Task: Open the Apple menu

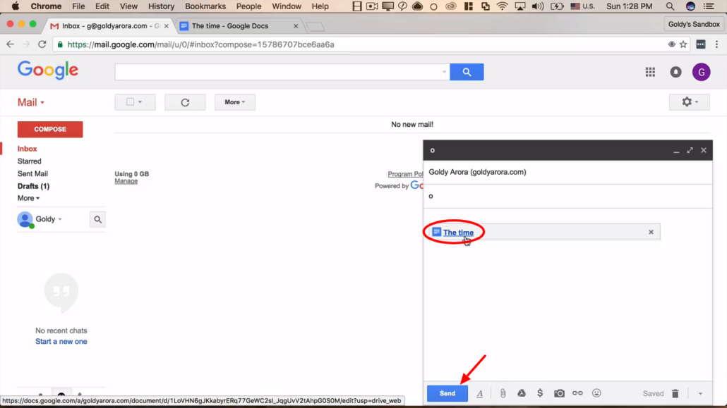Action: pyautogui.click(x=16, y=6)
